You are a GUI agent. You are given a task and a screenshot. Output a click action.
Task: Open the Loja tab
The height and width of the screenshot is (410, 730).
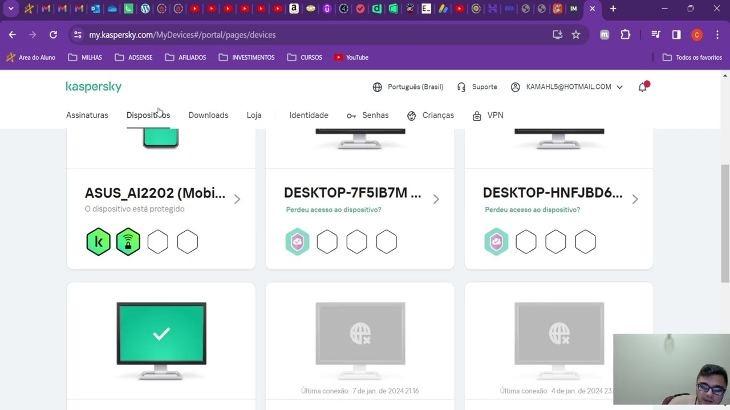click(x=254, y=115)
